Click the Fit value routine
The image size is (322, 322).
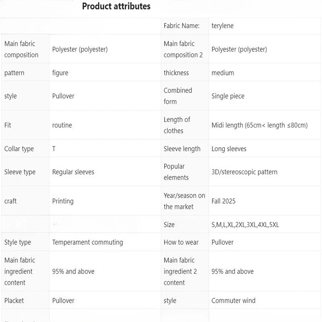62,125
